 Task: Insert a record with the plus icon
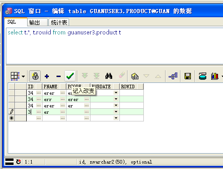[47, 76]
